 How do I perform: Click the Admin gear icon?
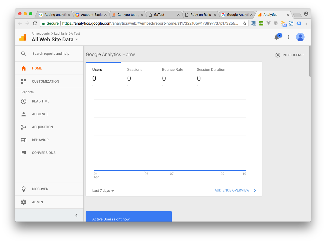pos(24,202)
